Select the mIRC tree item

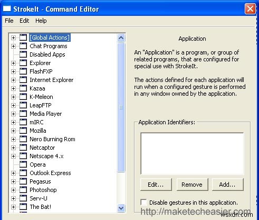point(36,122)
